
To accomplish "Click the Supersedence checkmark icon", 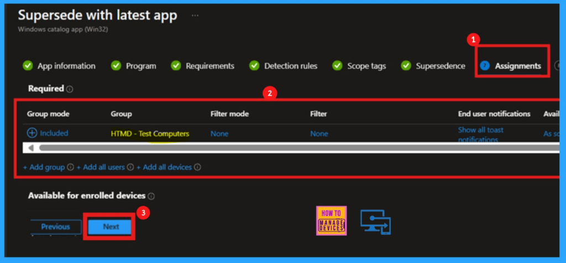I will (x=406, y=66).
